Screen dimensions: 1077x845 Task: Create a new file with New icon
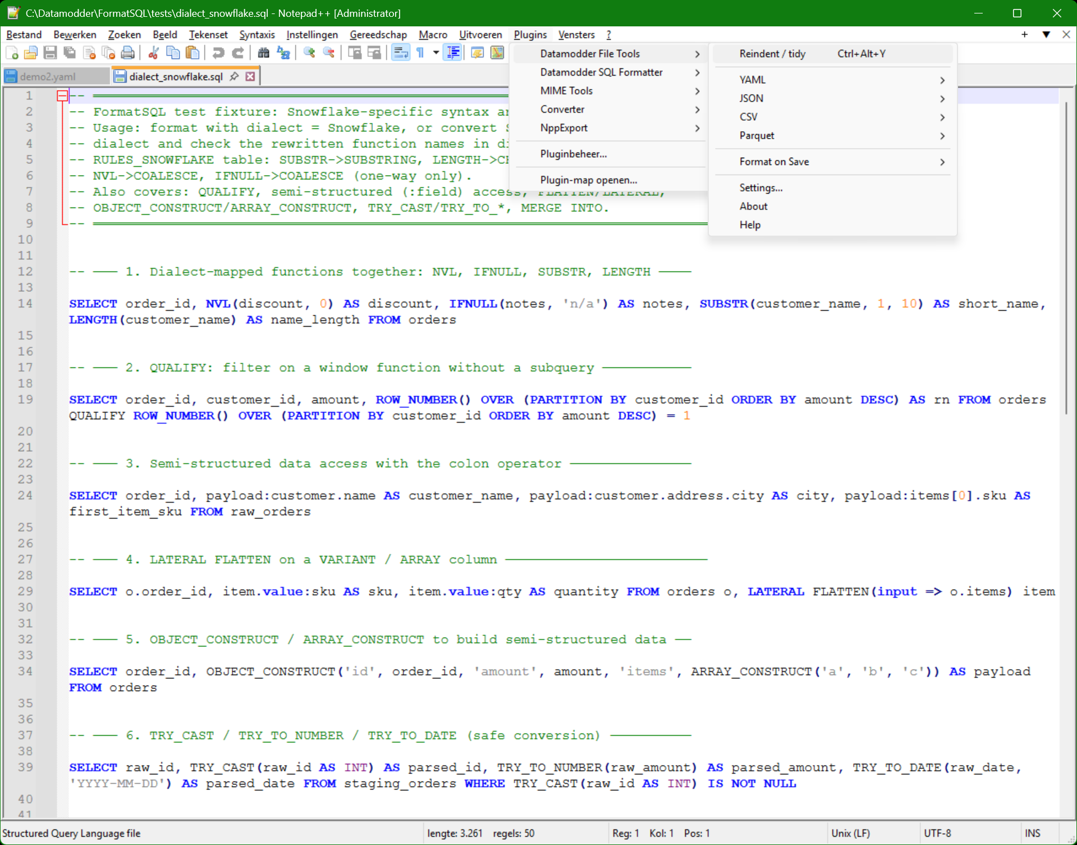point(12,53)
